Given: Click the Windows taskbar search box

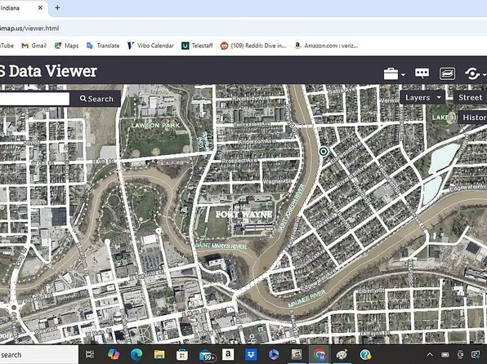Looking at the screenshot, I should pos(39,354).
